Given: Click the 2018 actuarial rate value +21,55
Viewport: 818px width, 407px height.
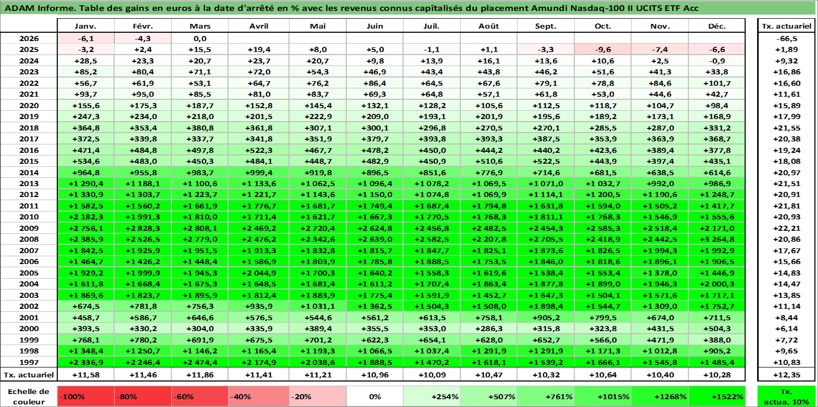Looking at the screenshot, I should pos(786,128).
